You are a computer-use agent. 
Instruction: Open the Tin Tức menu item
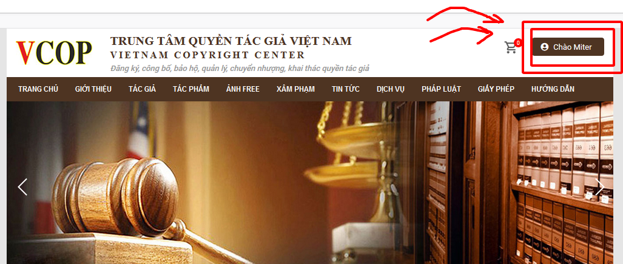[346, 89]
